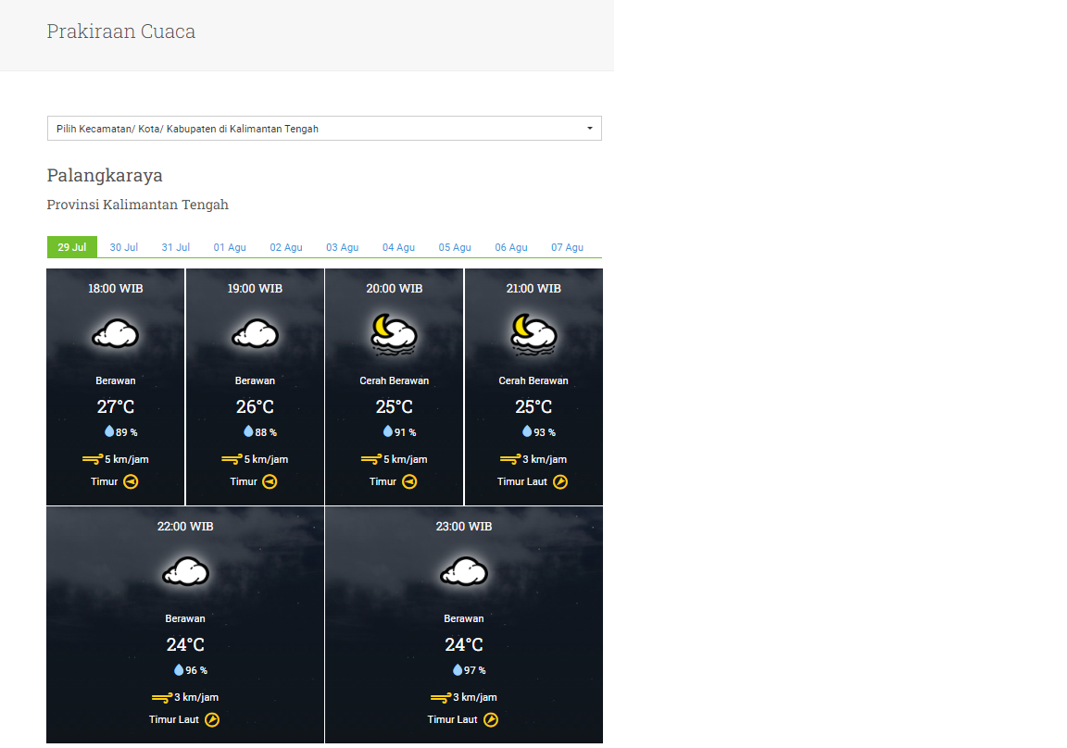
Task: Click the wind speed icon in 19:00 card
Action: pos(232,459)
